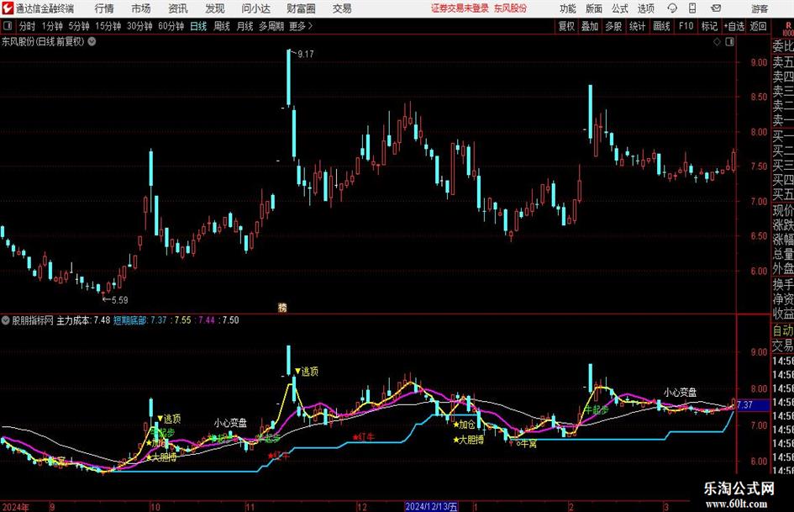
Task: Open the 行情 menu
Action: (104, 8)
